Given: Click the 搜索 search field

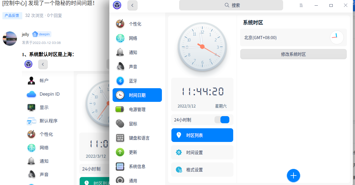Looking at the screenshot, I should tap(231, 5).
